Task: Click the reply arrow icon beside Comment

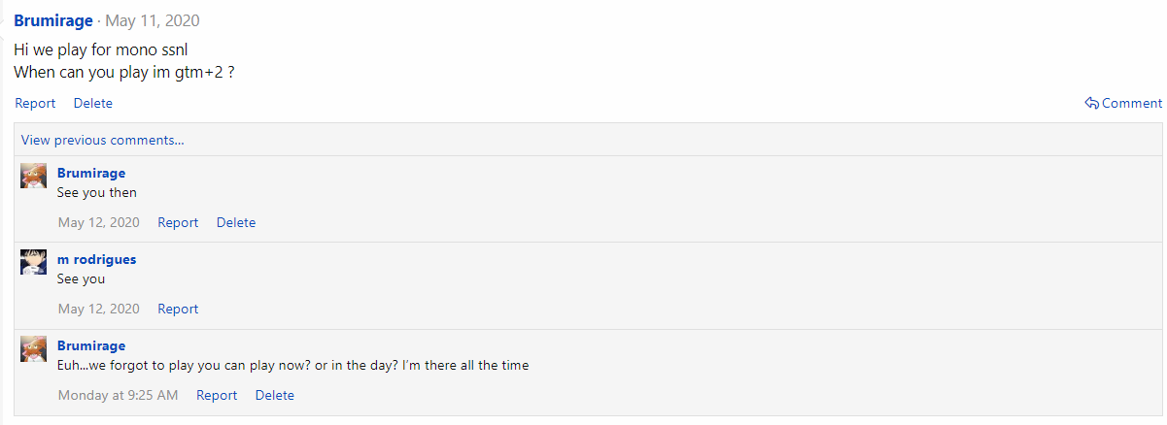Action: pos(1092,103)
